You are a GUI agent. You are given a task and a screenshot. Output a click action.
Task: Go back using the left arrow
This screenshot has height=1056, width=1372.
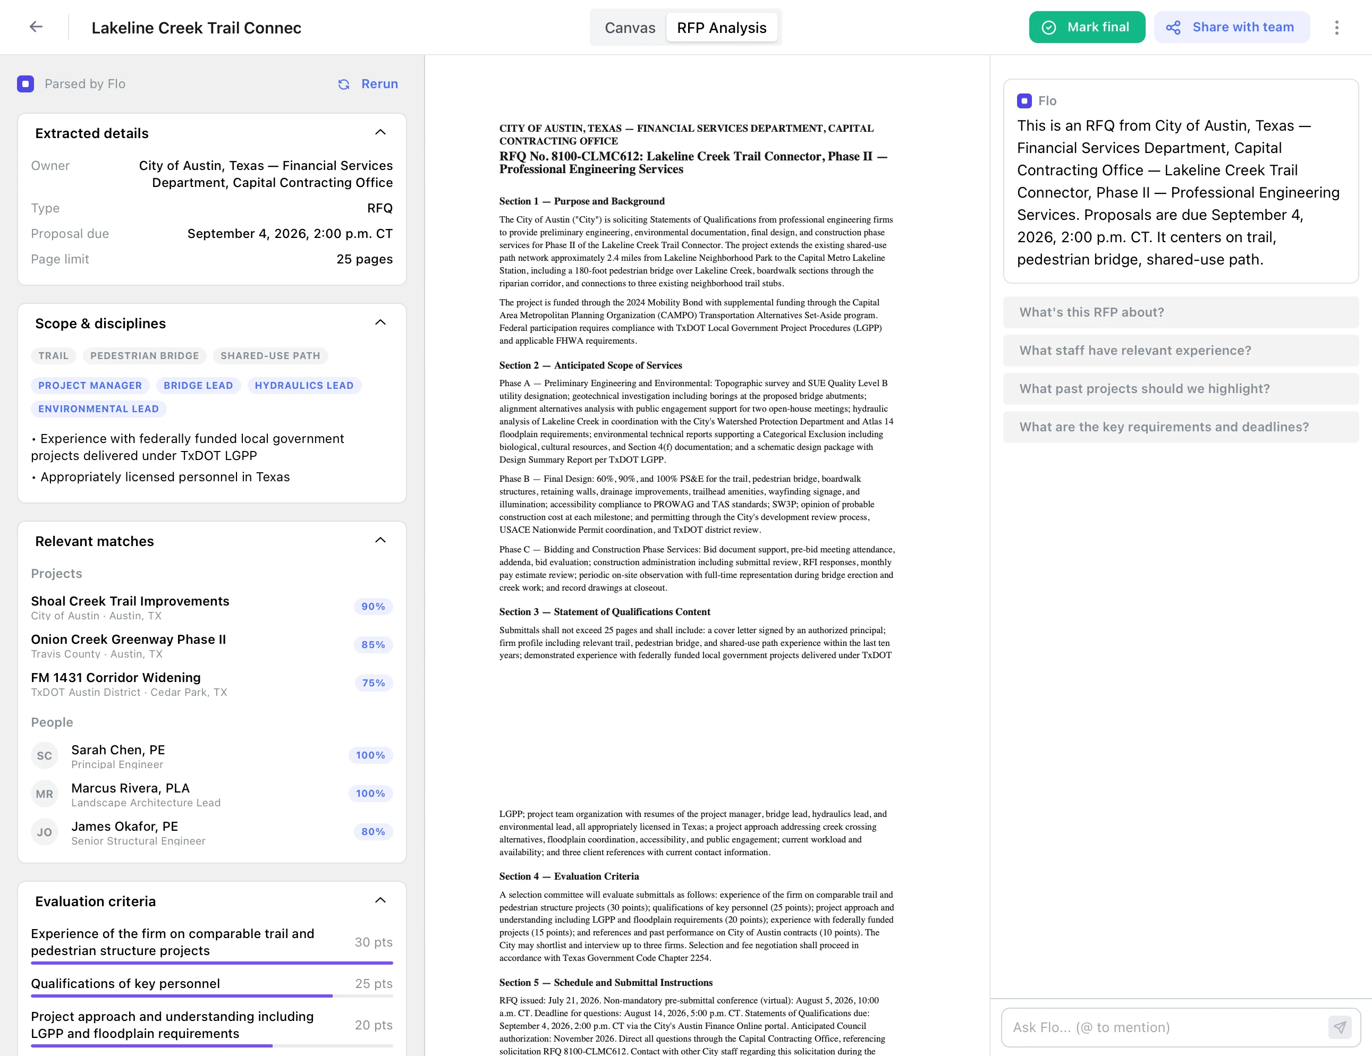[37, 27]
